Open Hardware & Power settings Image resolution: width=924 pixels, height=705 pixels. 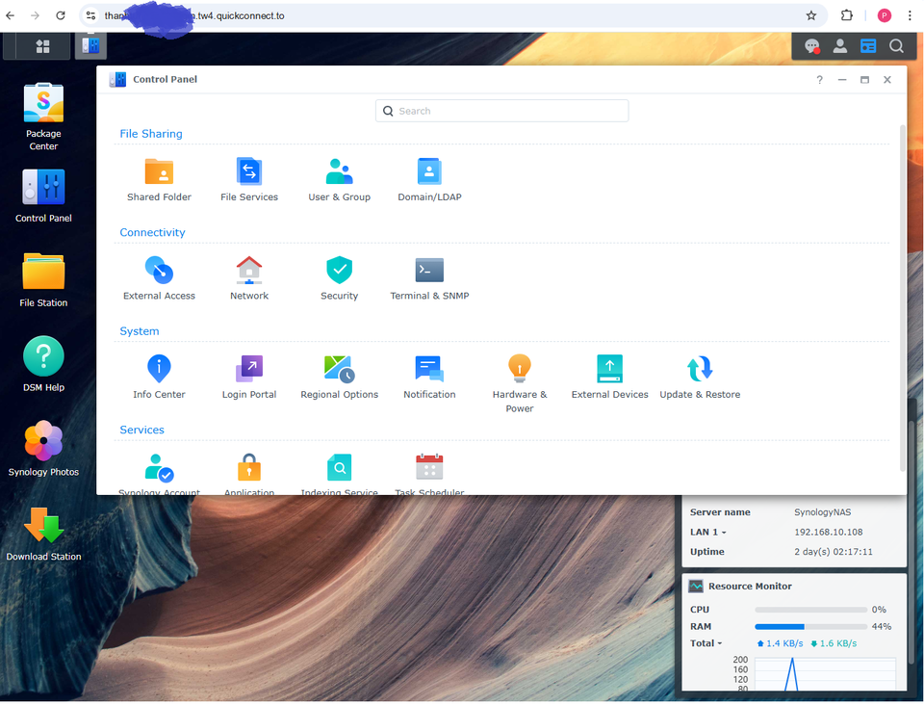click(520, 383)
